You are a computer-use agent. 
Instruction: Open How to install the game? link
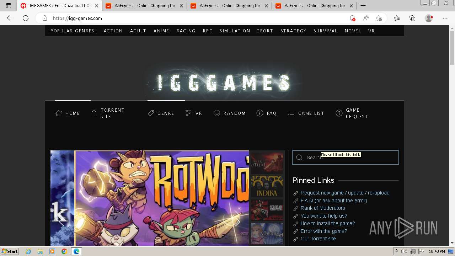click(x=328, y=223)
